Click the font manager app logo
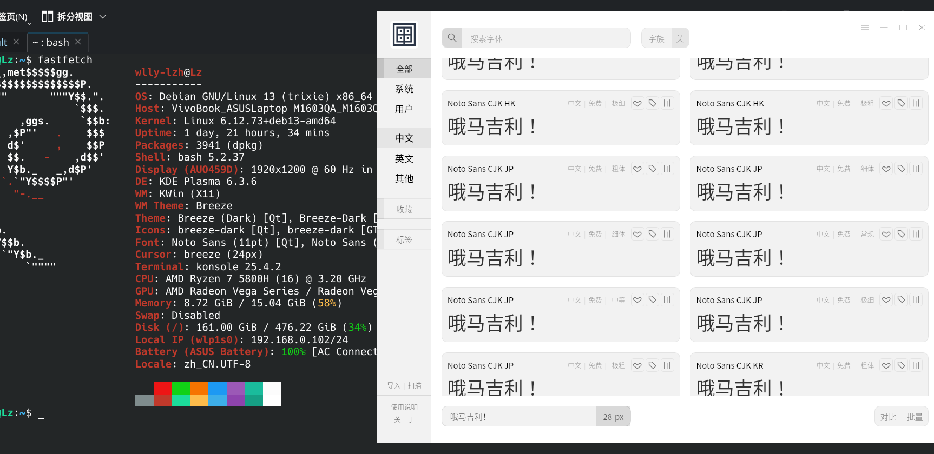This screenshot has width=934, height=454. 404,35
